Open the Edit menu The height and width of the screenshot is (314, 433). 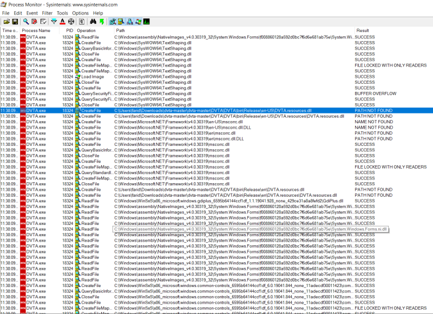point(18,13)
